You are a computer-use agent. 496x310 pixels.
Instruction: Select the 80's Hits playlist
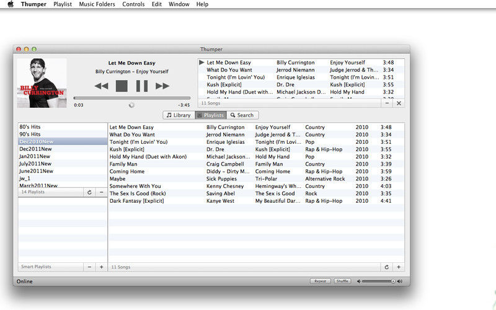[63, 127]
